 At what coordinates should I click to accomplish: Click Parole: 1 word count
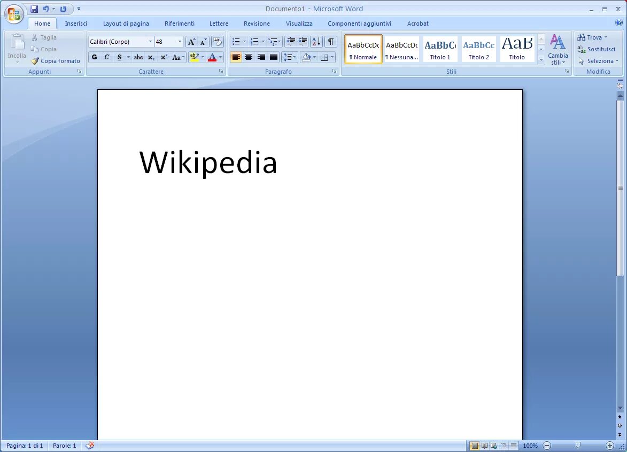[x=64, y=445]
